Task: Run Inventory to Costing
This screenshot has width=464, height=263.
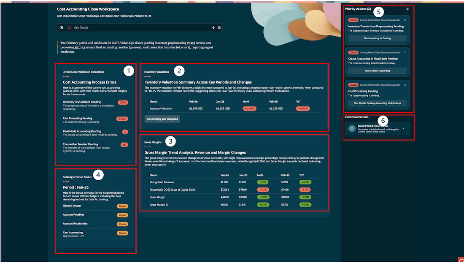Action: 377,38
